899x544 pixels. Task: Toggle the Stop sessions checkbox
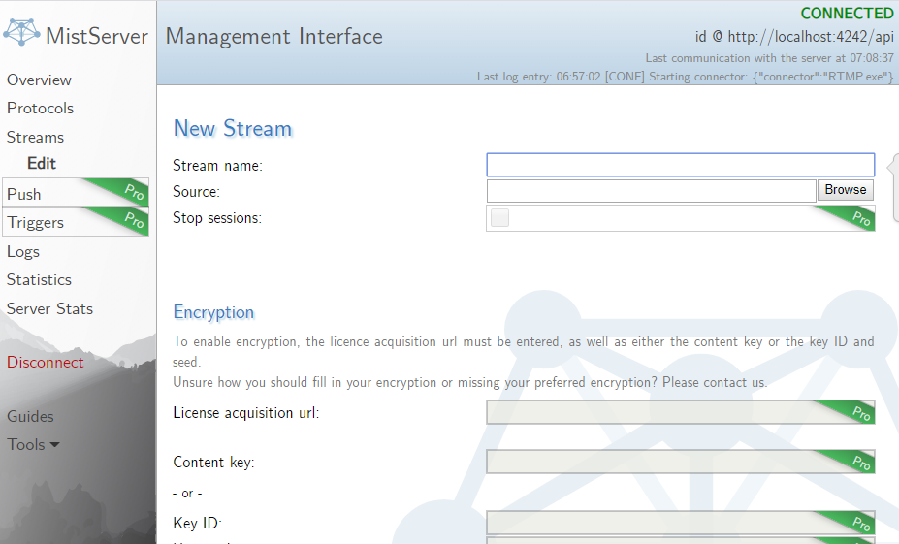click(499, 218)
